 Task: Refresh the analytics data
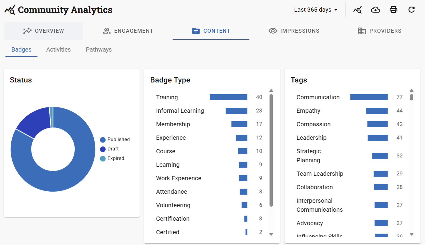tap(411, 10)
